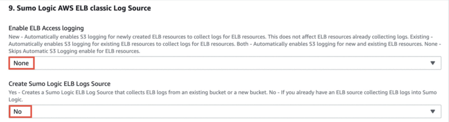Screen dimensions: 449x122
Task: Click the Create Sumo Logic ELB Logs Source arrow
Action: click(432, 112)
